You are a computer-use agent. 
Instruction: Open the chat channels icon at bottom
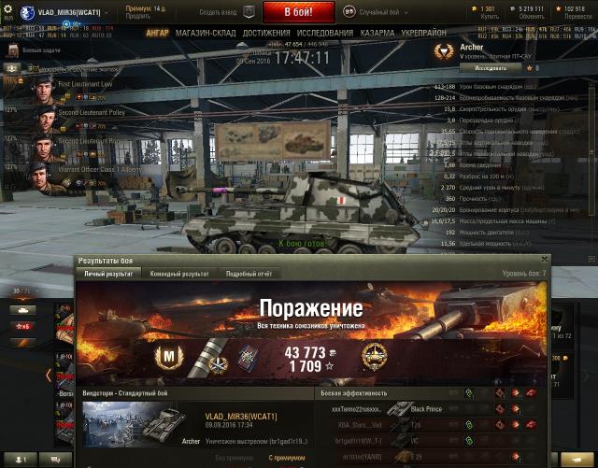point(56,460)
